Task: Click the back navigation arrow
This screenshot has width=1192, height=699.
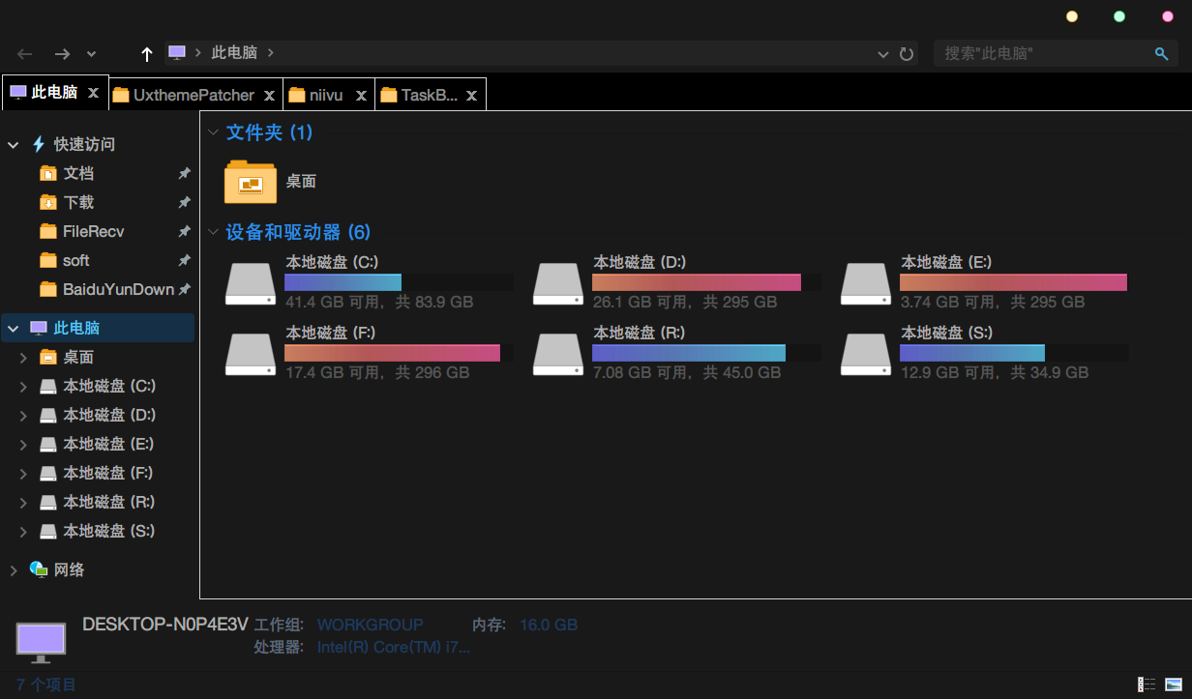Action: click(25, 54)
